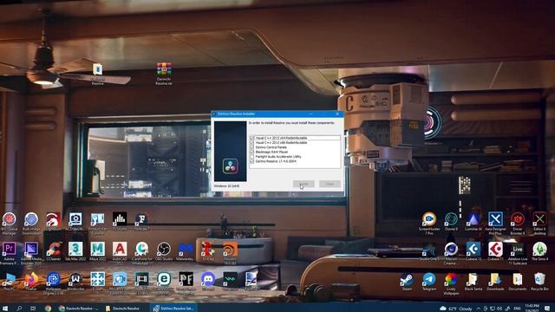Open the Windows Start menu
This screenshot has width=555, height=312.
coord(5,309)
